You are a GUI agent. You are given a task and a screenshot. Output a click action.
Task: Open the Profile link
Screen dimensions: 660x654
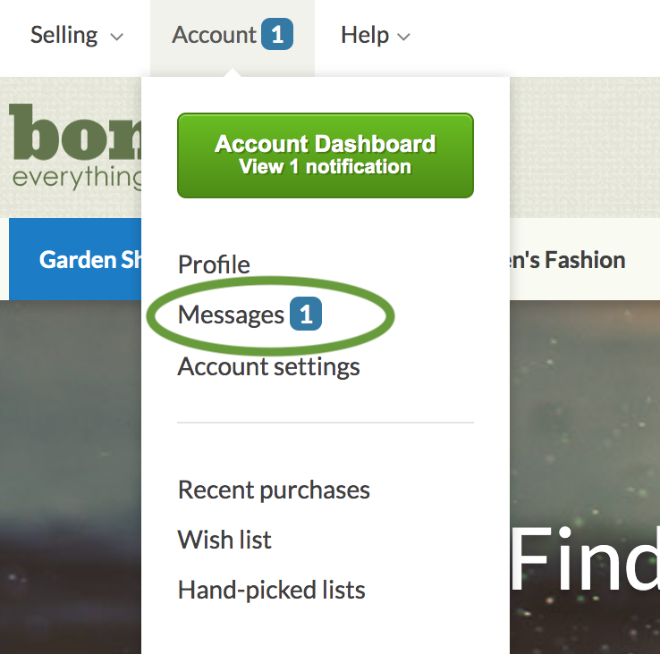pos(214,264)
